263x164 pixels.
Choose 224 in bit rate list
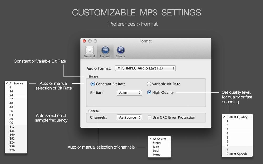(16, 142)
